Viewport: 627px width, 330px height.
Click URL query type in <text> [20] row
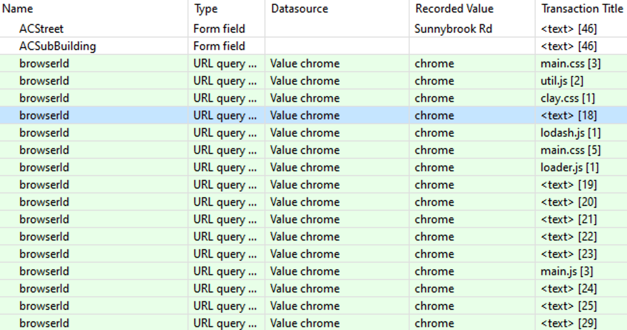click(225, 202)
